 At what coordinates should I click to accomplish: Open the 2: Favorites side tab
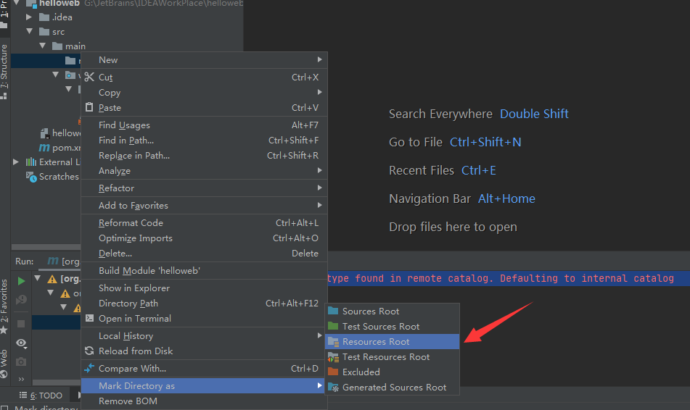pyautogui.click(x=4, y=306)
